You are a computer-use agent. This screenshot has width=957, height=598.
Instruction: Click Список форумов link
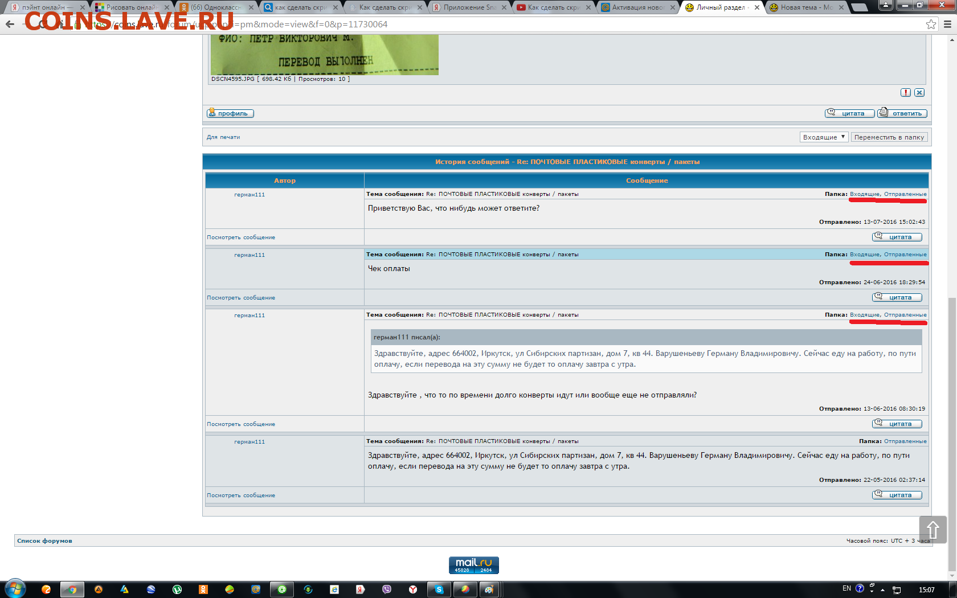(44, 541)
